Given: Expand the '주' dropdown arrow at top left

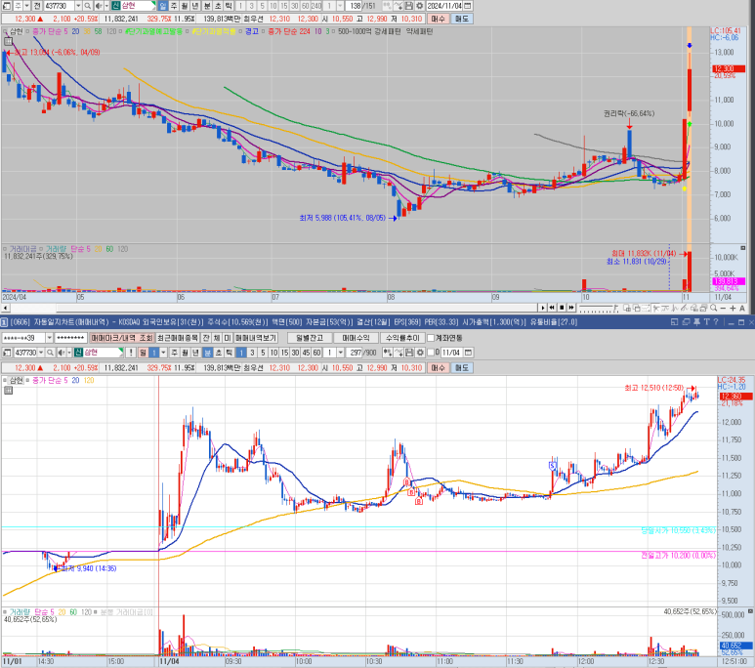Looking at the screenshot, I should (x=27, y=6).
